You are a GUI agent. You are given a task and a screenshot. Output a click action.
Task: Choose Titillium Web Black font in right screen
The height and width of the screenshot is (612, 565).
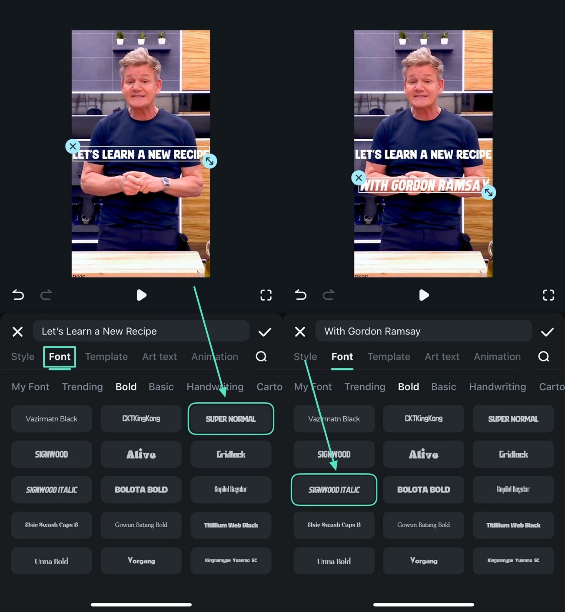tap(513, 525)
